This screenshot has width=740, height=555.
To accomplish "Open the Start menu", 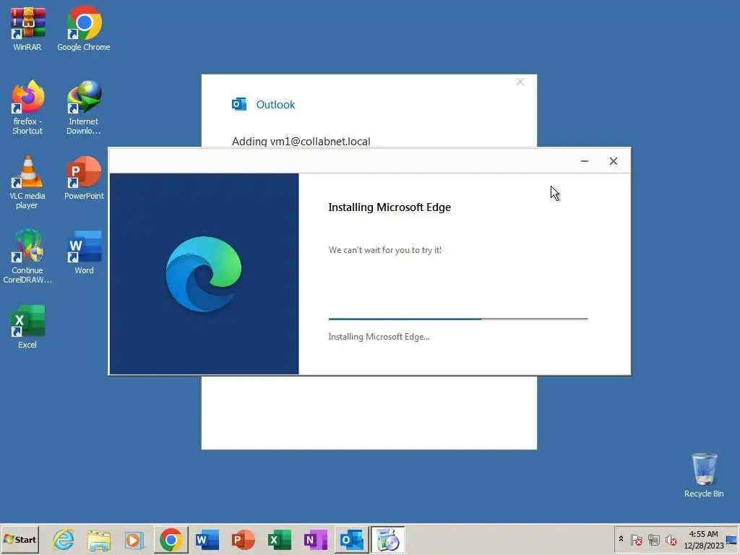I will pos(20,539).
